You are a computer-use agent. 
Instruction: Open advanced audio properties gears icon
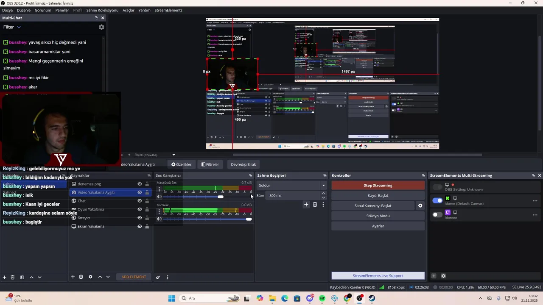[158, 277]
